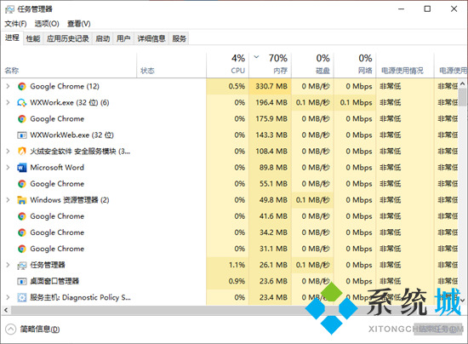This screenshot has height=344, width=468.
Task: Click the 0.1 Mbps network cell
Action: click(x=355, y=103)
